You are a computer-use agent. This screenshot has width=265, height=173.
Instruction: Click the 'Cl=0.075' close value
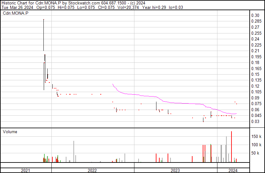(106, 7)
